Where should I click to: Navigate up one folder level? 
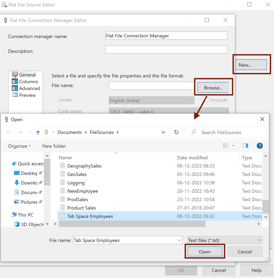[x=37, y=132]
